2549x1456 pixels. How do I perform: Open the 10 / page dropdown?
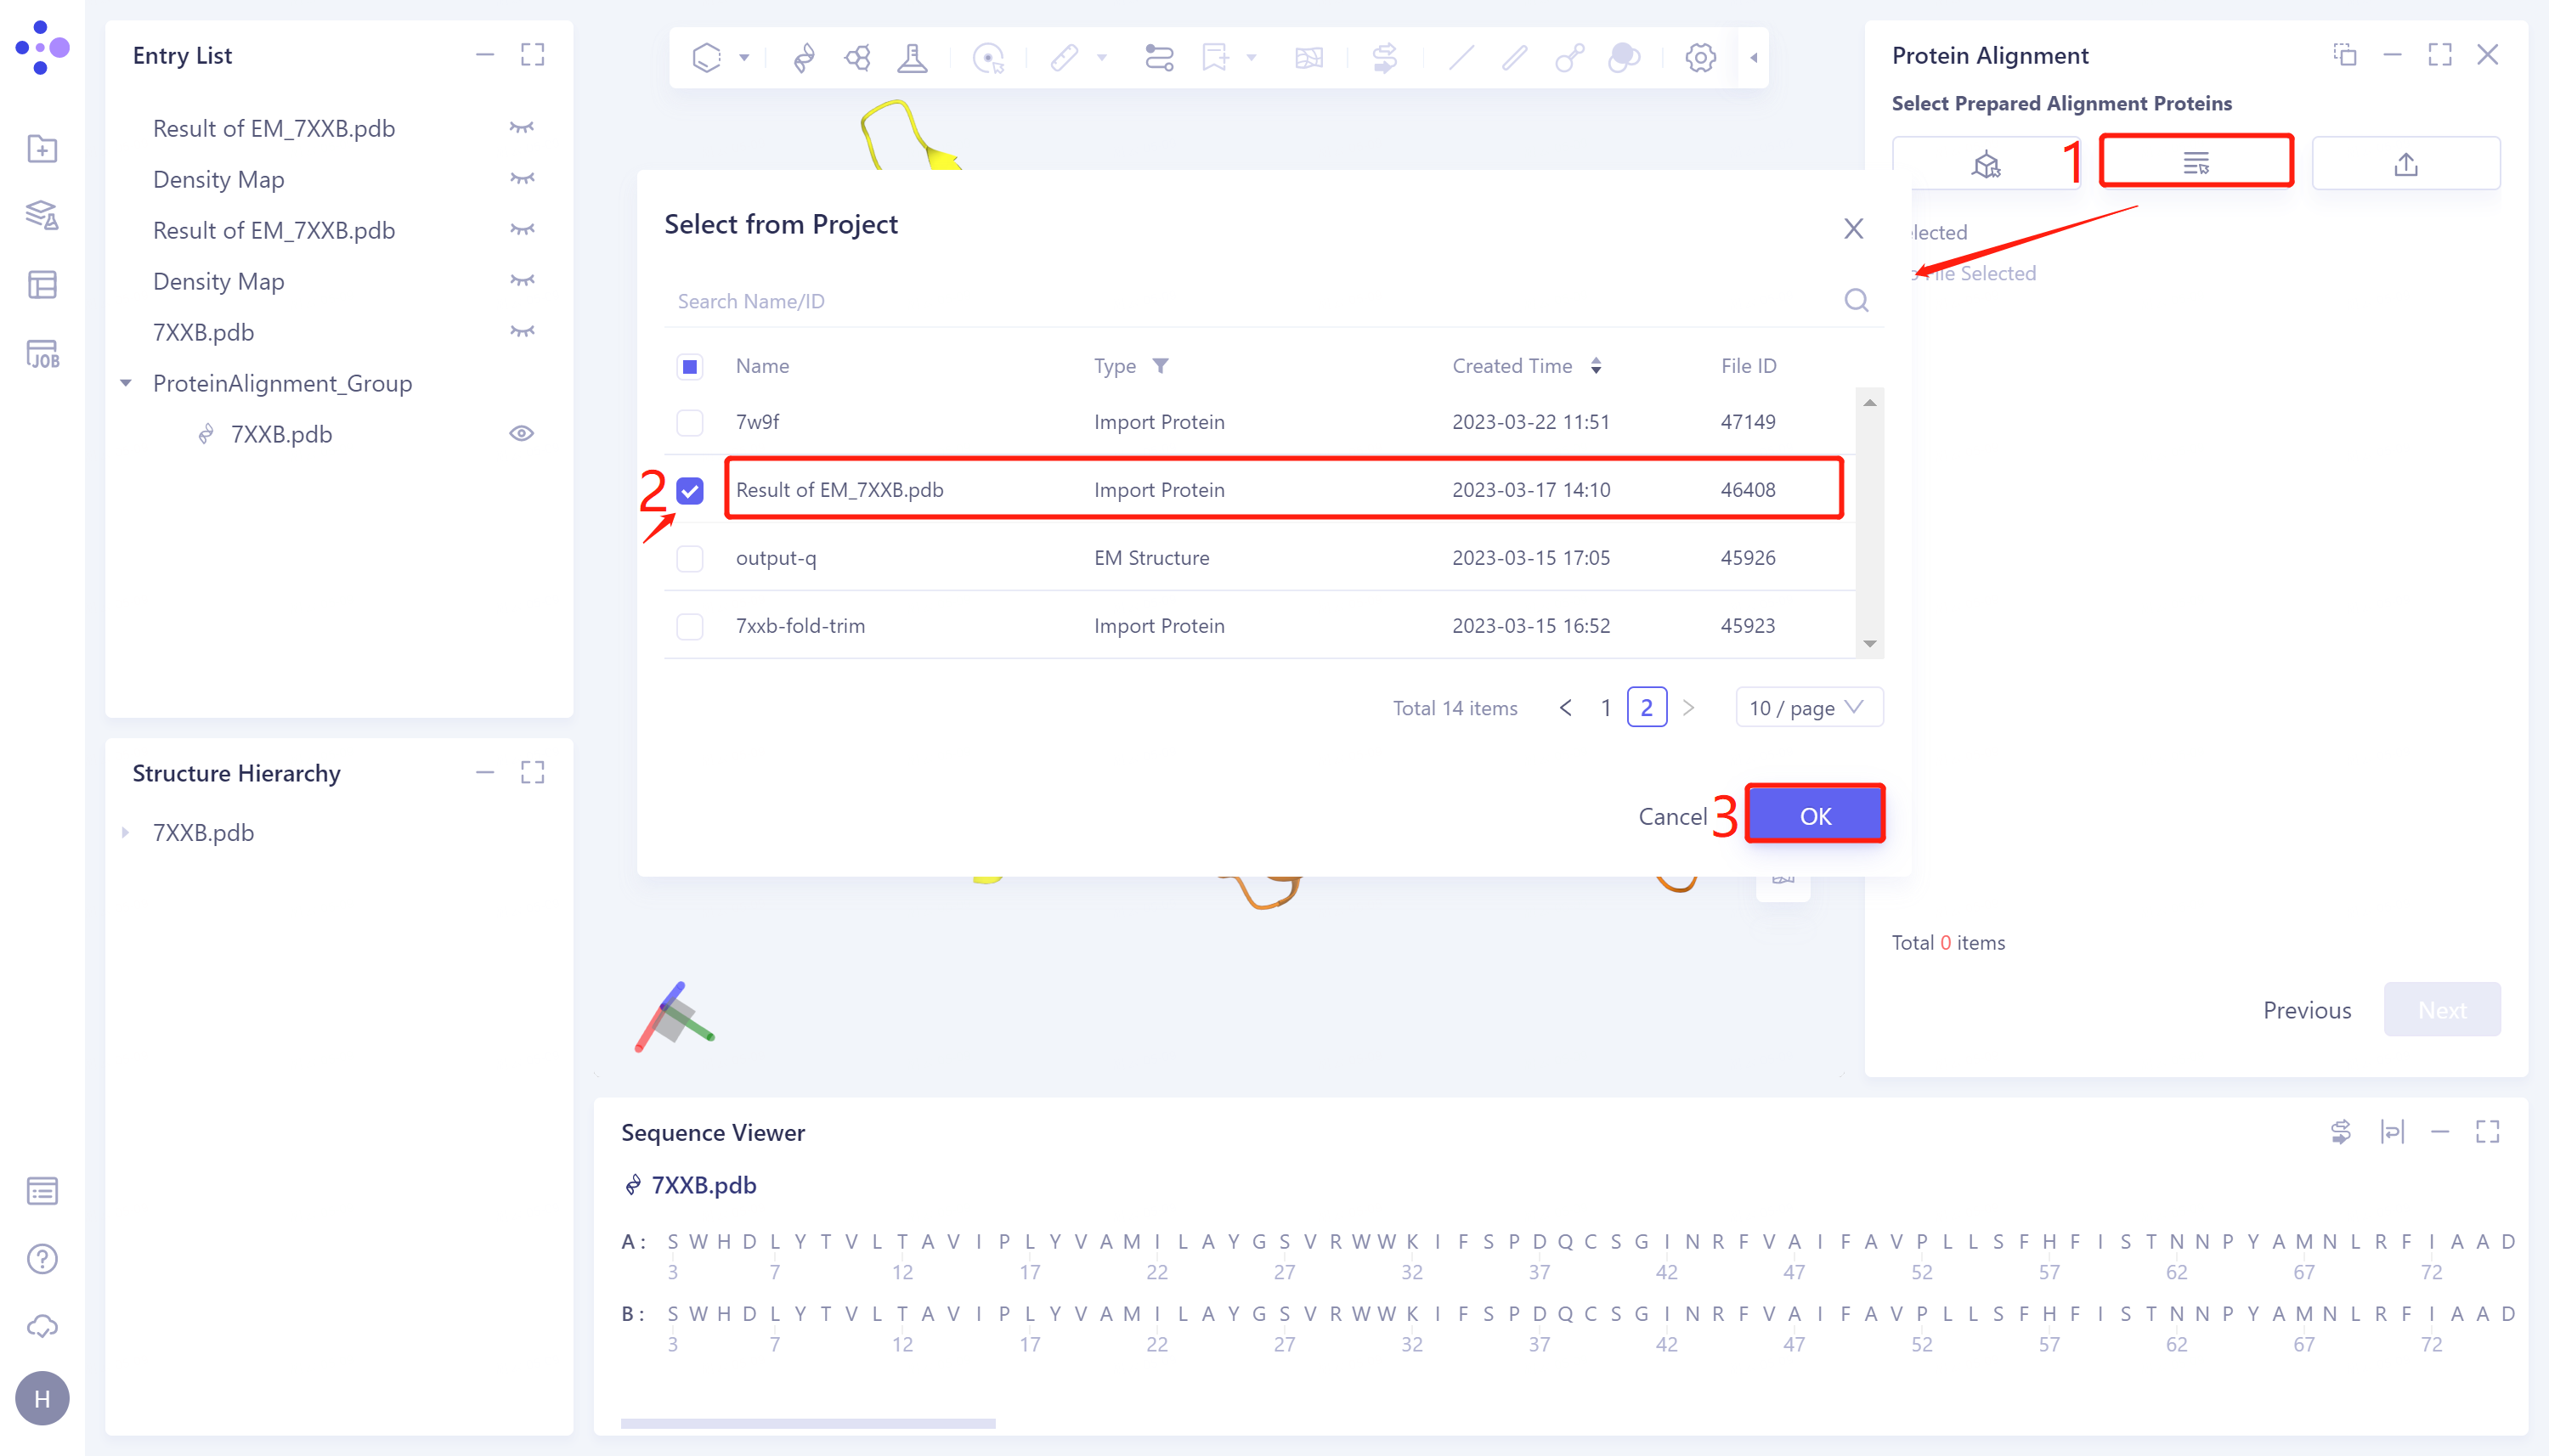[x=1808, y=708]
